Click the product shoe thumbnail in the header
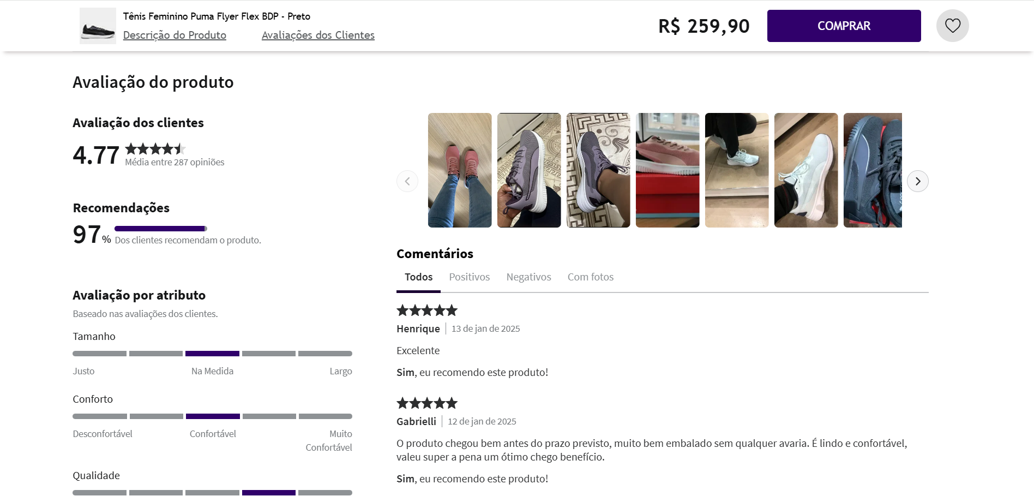The width and height of the screenshot is (1034, 502). point(97,25)
